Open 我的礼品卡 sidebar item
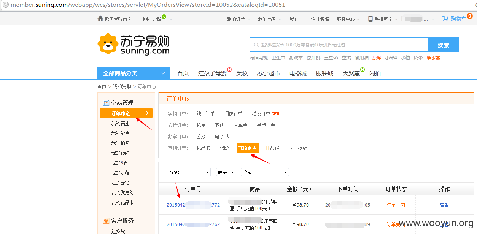Viewport: 477px width, 234px height. [123, 202]
